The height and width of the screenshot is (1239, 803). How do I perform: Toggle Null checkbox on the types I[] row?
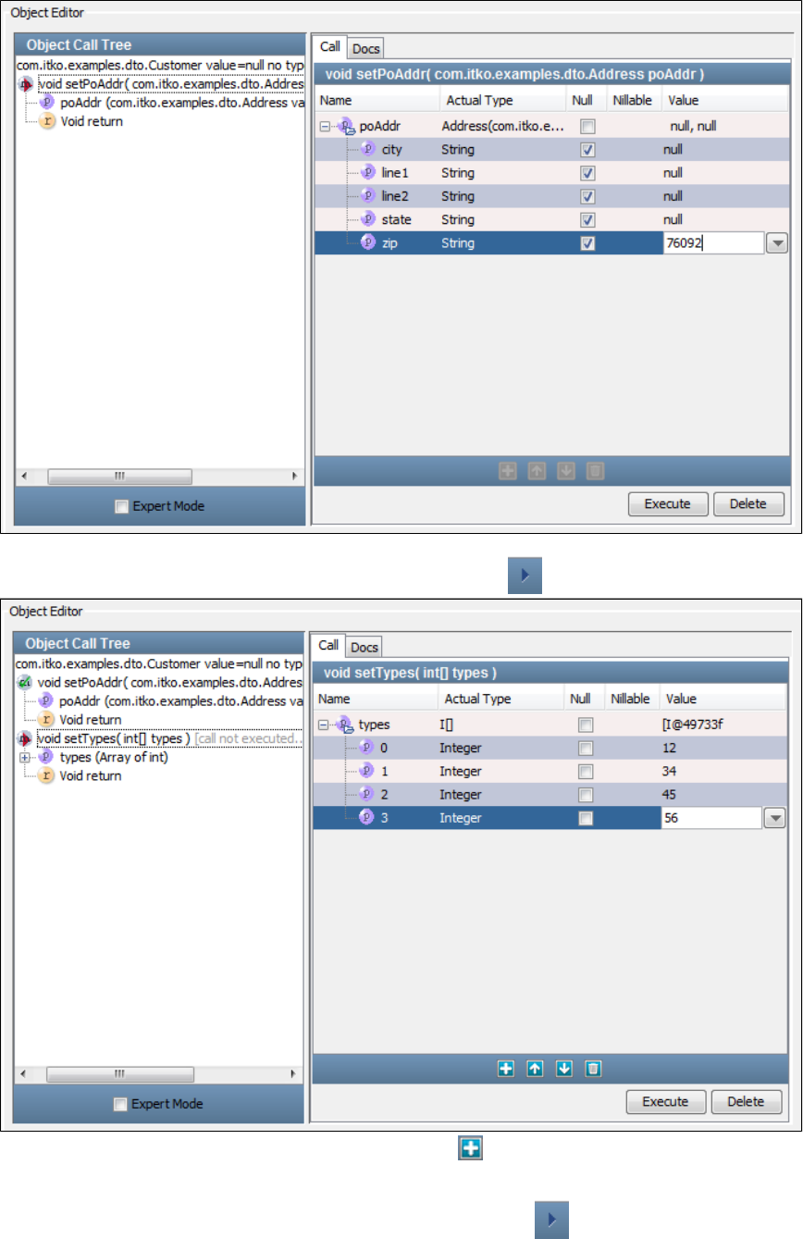[x=585, y=725]
